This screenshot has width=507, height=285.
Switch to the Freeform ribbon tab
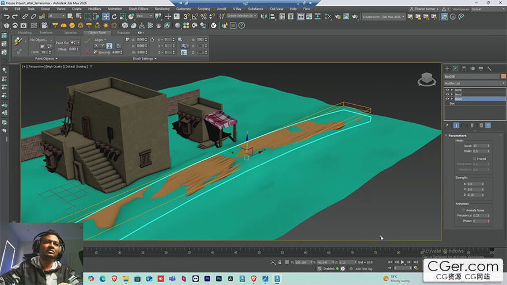(46, 33)
